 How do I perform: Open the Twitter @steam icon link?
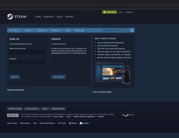(81, 123)
